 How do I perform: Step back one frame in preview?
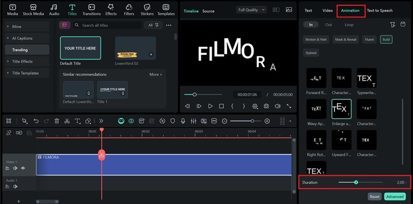pos(187,106)
